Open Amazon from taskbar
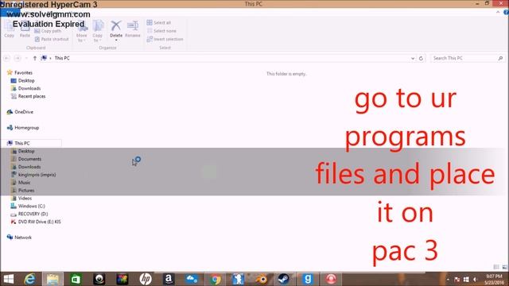This screenshot has height=286, width=509. pos(169,279)
